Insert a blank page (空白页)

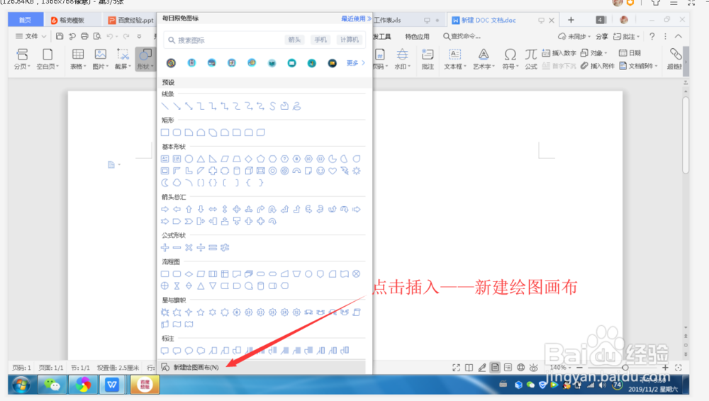click(48, 59)
